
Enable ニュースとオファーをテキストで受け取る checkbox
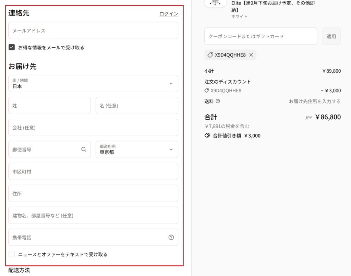12,254
